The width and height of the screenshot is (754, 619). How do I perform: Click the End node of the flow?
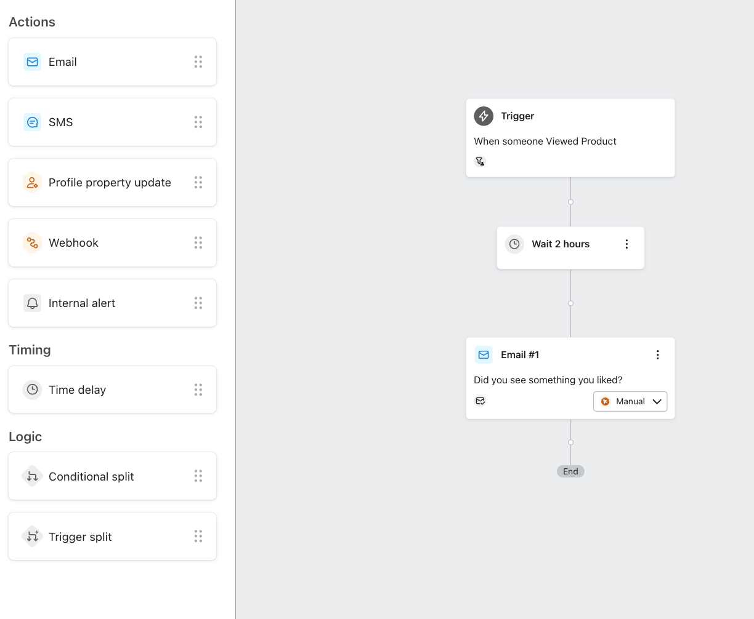click(x=570, y=471)
